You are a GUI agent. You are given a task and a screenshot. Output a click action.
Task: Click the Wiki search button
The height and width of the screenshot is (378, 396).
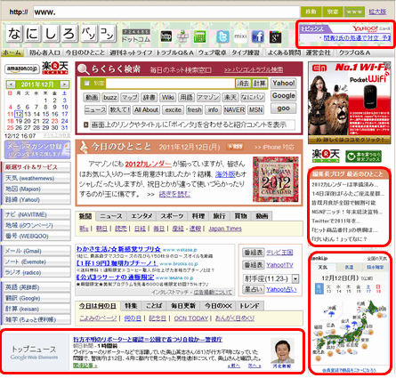(x=168, y=97)
